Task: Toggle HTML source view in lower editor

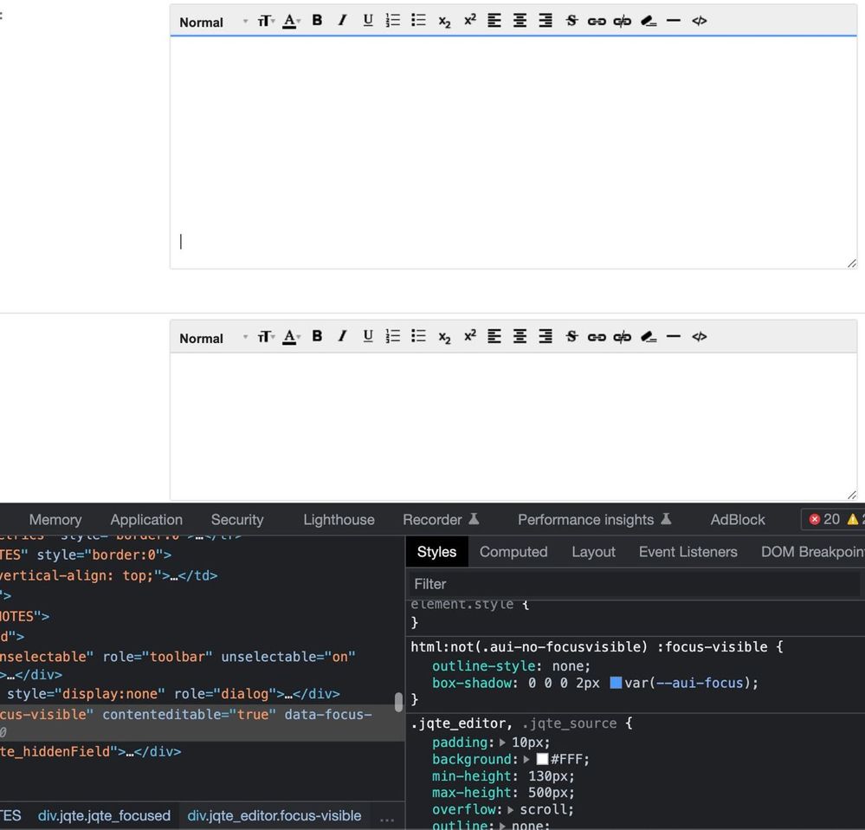Action: coord(700,337)
